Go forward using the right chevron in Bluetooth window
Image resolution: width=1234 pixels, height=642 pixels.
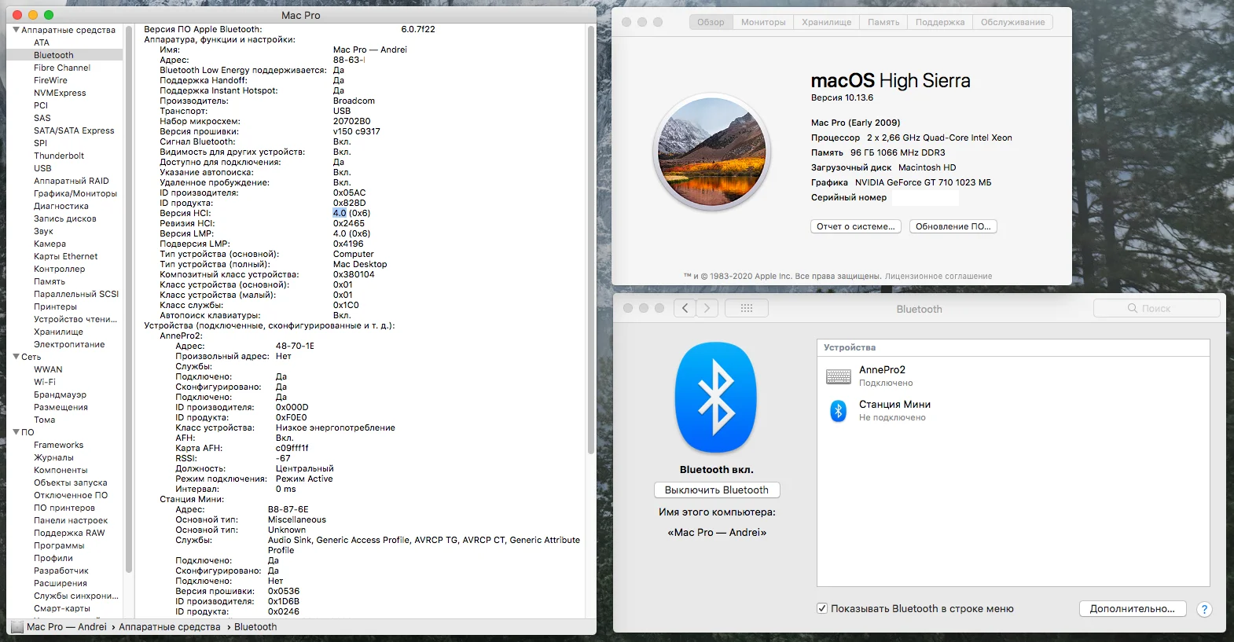pos(707,308)
